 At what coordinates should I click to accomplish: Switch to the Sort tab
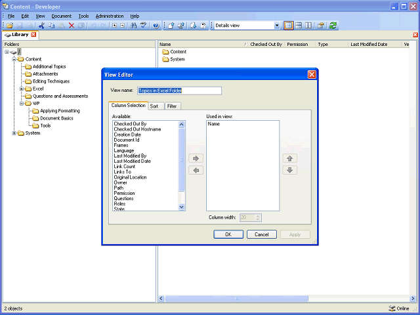pos(156,106)
